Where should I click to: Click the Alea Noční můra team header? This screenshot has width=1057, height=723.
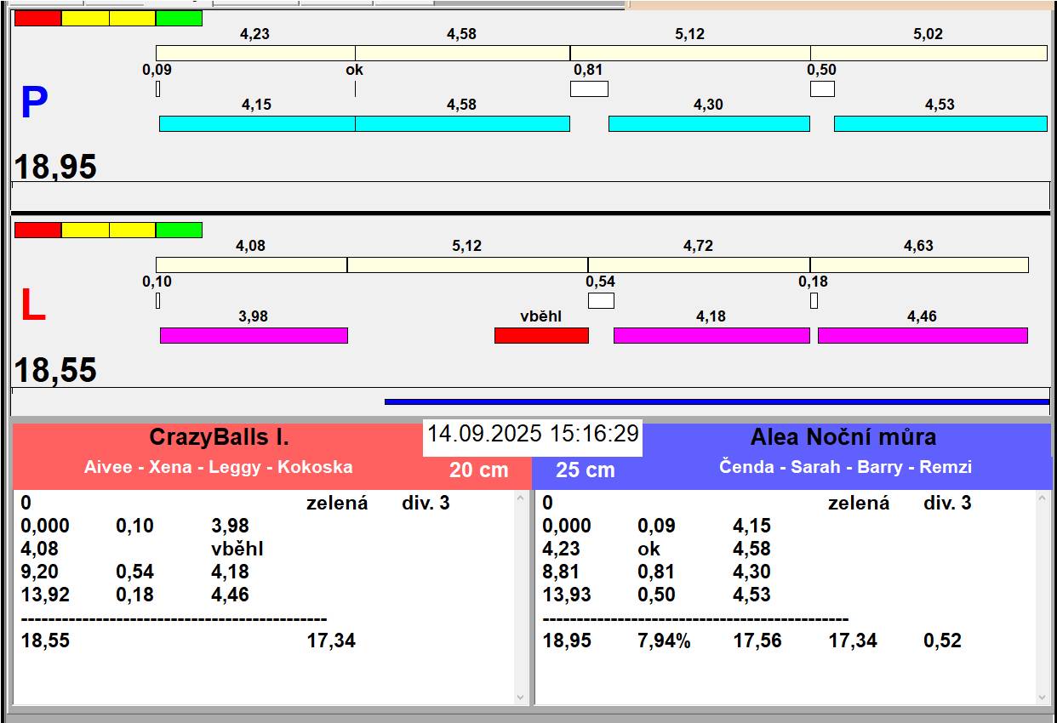point(843,437)
